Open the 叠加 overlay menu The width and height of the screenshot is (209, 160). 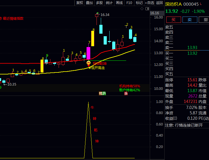[89, 3]
